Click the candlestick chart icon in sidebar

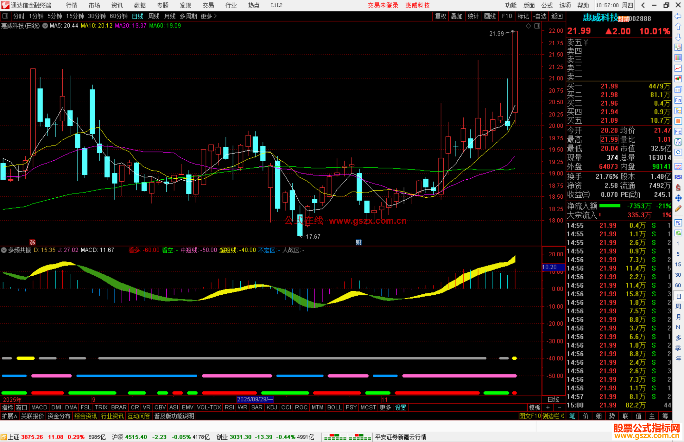coord(678,79)
